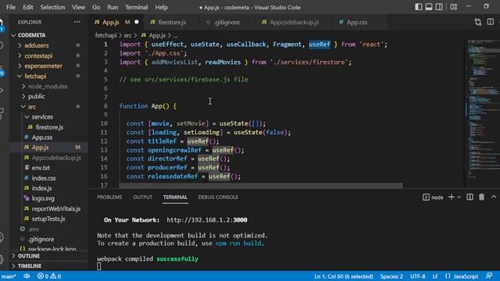The image size is (500, 281).
Task: Open firestore.js in explorer tree
Action: tap(49, 126)
